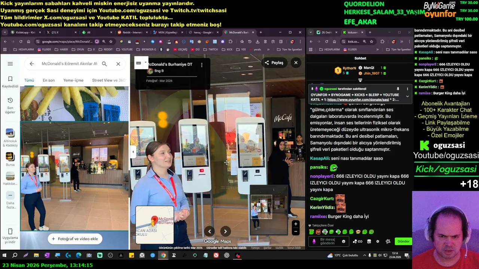Open the Google Maps hamburger menu
This screenshot has width=479, height=269.
pos(10,64)
